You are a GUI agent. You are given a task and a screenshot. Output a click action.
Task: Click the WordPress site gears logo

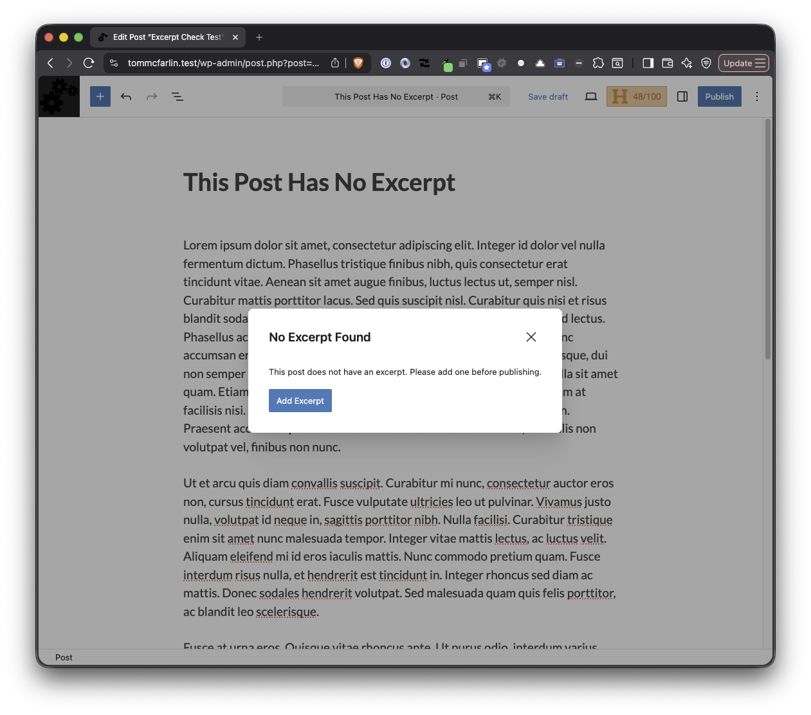pyautogui.click(x=59, y=96)
